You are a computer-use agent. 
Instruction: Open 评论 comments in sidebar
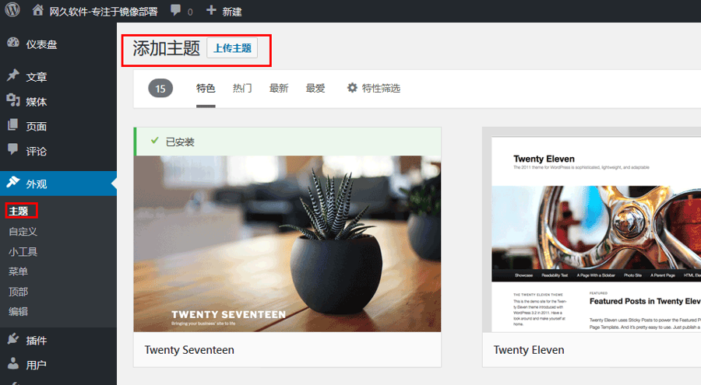tap(36, 151)
